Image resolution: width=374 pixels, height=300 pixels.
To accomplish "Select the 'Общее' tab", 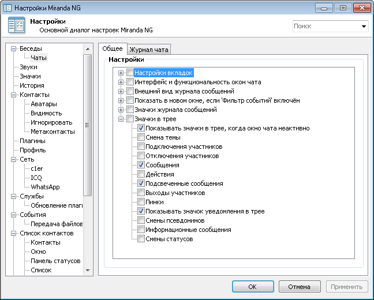I will [113, 48].
